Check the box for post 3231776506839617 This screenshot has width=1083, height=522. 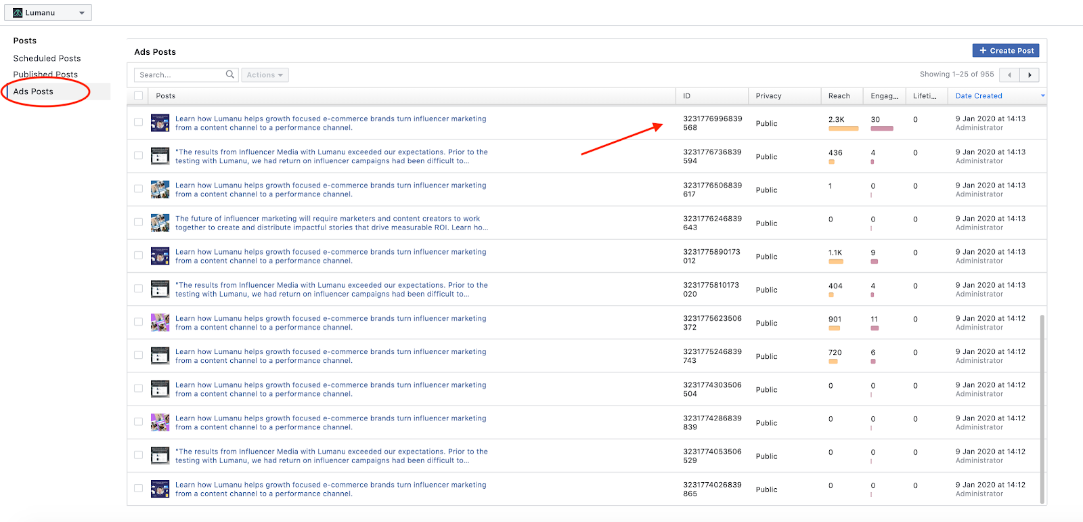(138, 189)
